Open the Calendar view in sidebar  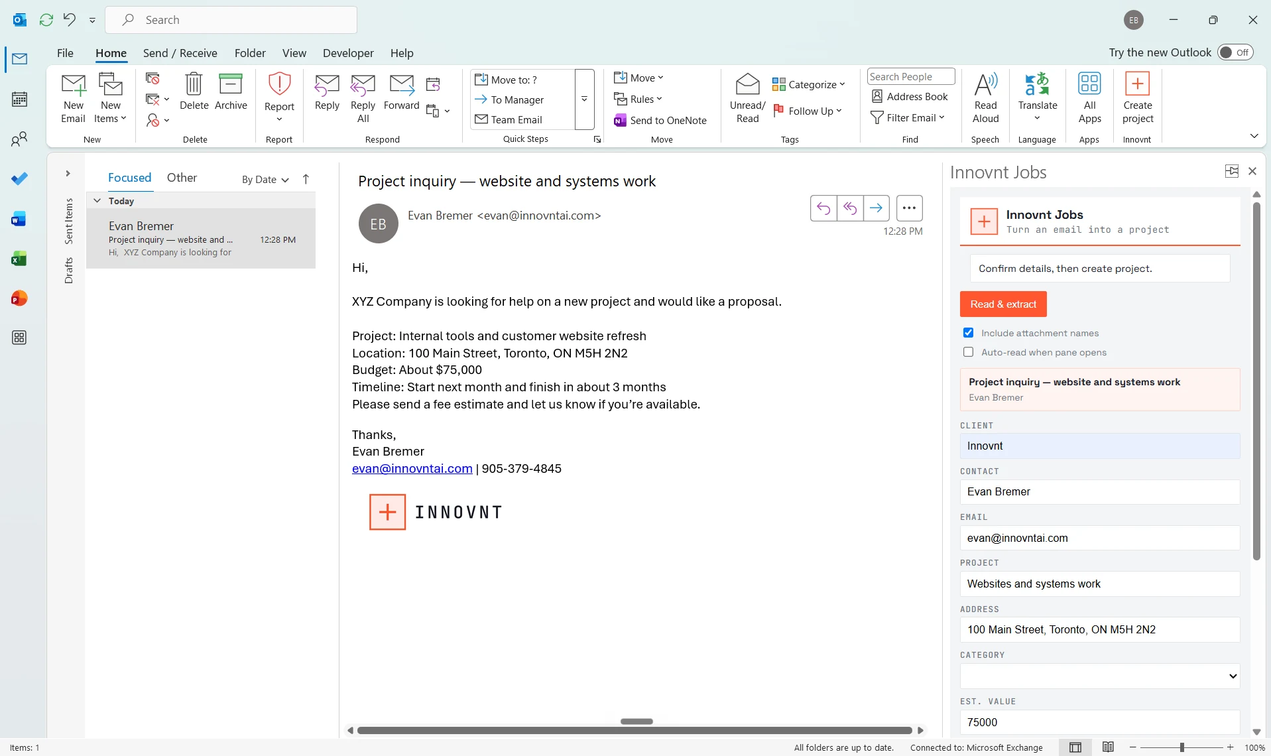click(19, 99)
